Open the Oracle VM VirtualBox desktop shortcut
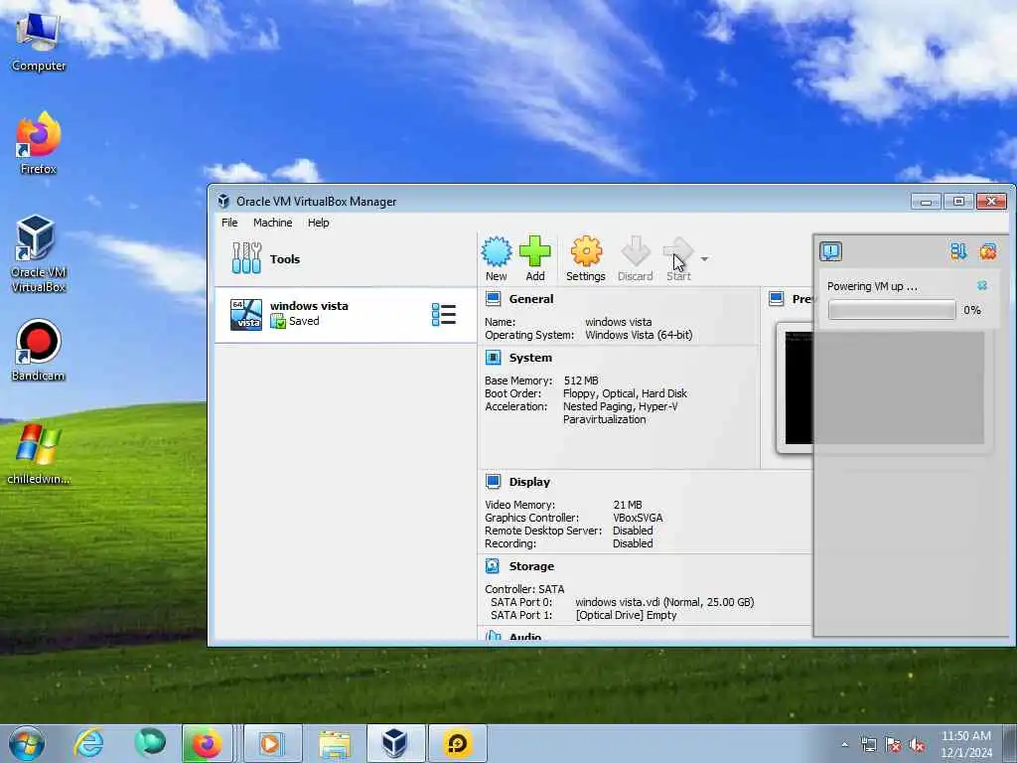This screenshot has width=1017, height=763. 39,254
